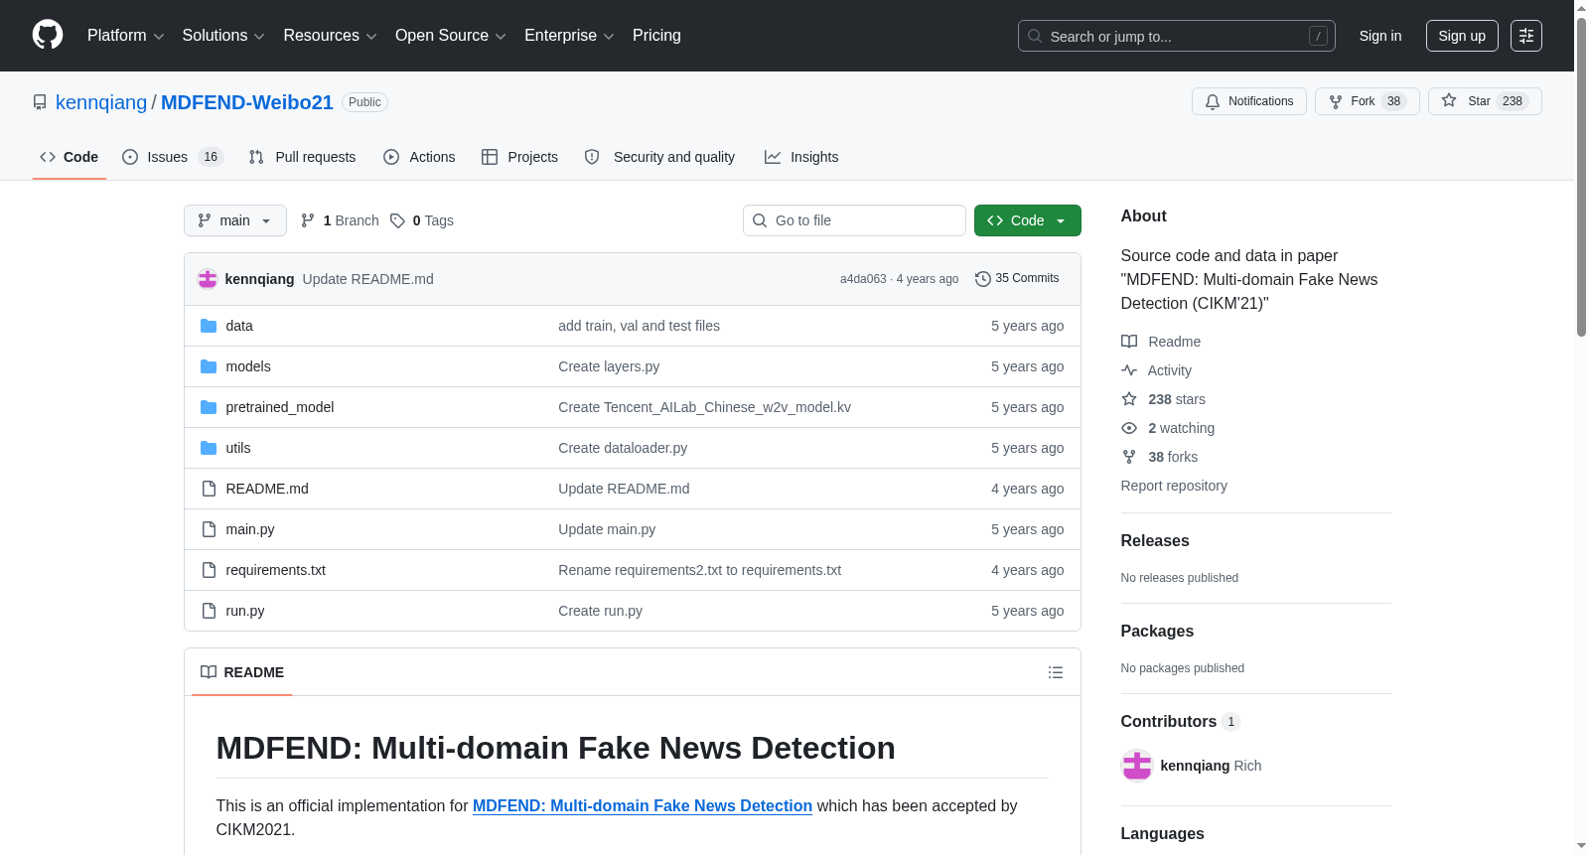Viewport: 1589px width, 855px height.
Task: Click the main.py file icon
Action: 209,529
